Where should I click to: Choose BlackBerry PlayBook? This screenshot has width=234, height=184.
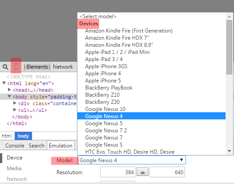click(x=151, y=88)
